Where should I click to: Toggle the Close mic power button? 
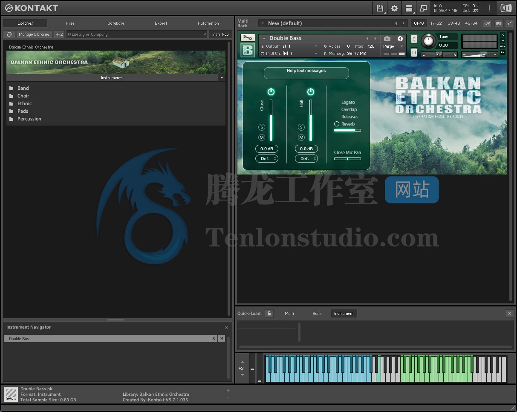tap(271, 92)
